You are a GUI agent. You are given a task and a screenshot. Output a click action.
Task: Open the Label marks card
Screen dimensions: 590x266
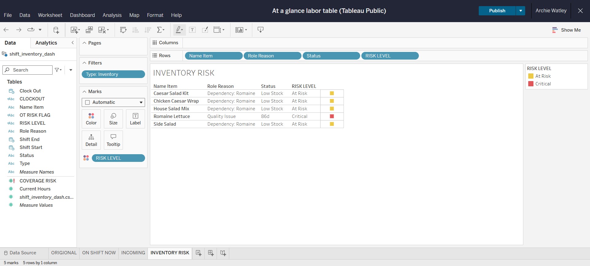(135, 119)
